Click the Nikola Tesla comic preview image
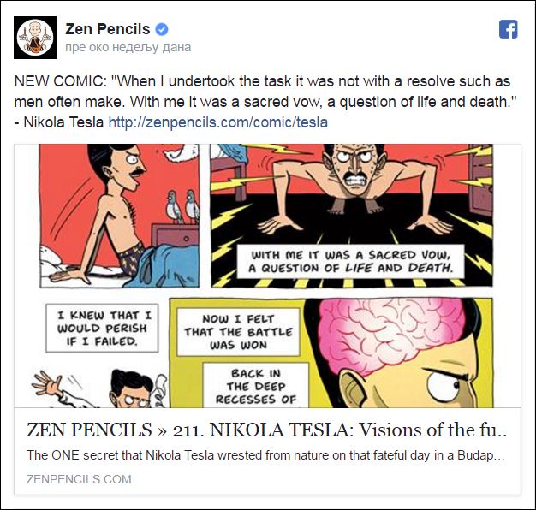Image resolution: width=536 pixels, height=510 pixels. tap(267, 276)
